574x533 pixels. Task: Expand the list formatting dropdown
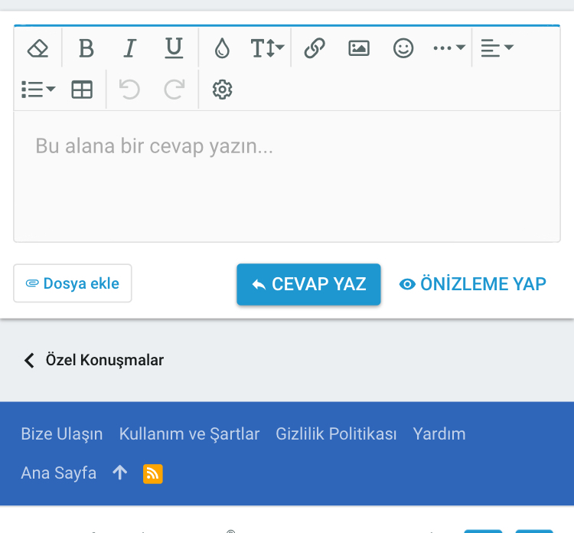click(x=38, y=90)
